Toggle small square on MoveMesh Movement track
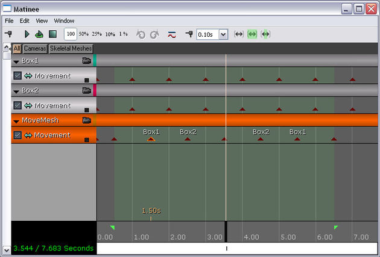 (86, 140)
